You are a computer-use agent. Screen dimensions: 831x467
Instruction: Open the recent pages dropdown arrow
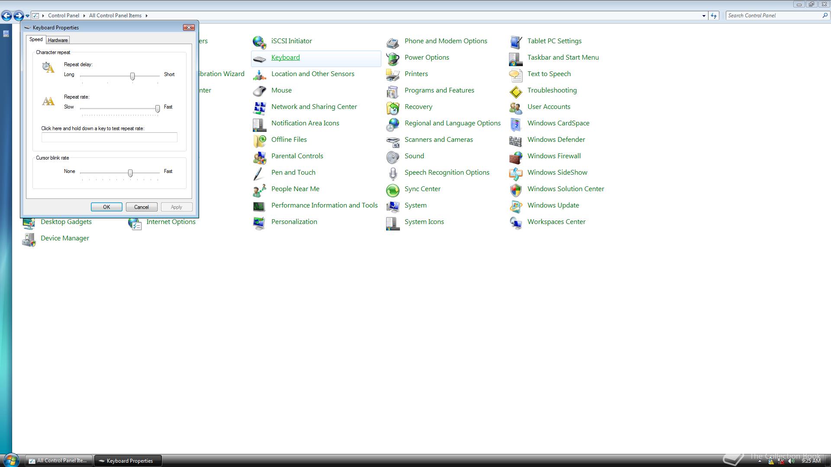tap(27, 16)
